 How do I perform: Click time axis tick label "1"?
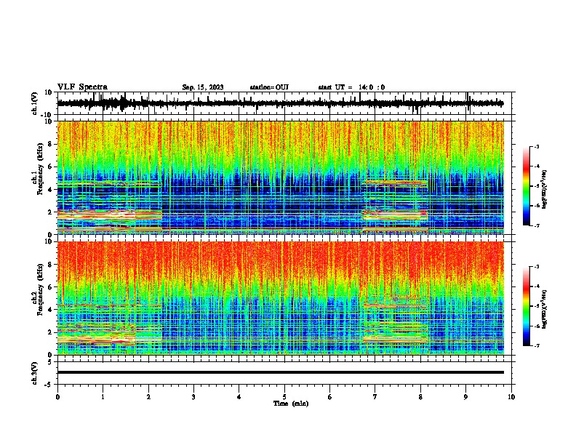point(103,397)
